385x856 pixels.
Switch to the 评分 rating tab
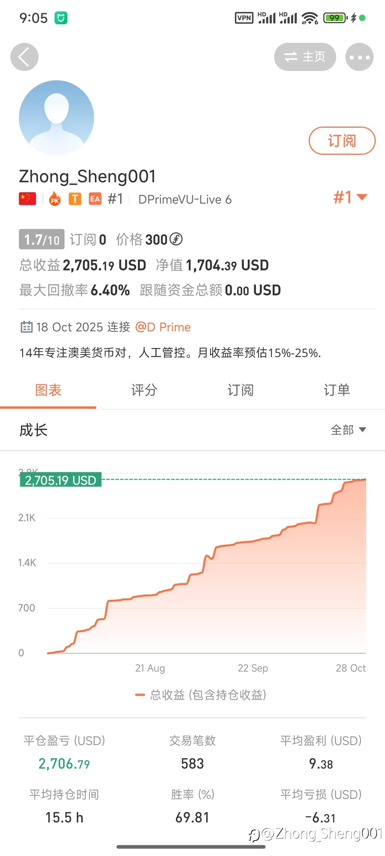pyautogui.click(x=144, y=390)
